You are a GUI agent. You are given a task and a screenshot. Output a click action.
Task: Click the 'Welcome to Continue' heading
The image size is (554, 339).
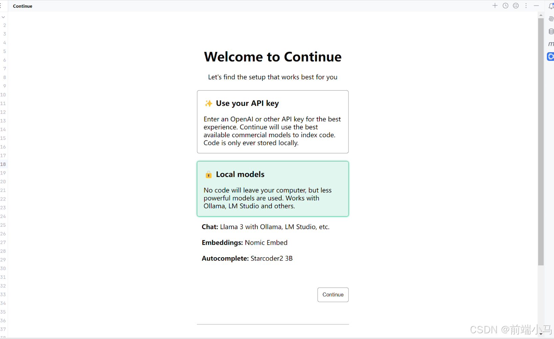273,57
